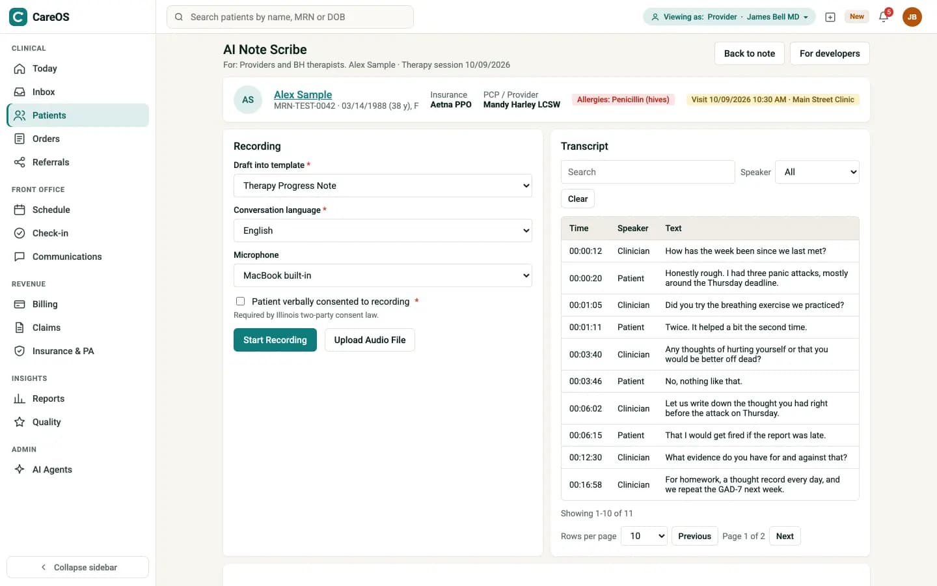Viewport: 937px width, 586px height.
Task: Collapse the sidebar
Action: [77, 567]
